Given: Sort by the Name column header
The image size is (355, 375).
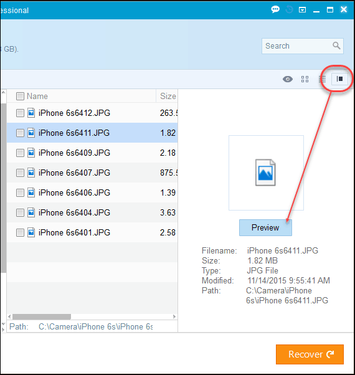Looking at the screenshot, I should (x=37, y=96).
